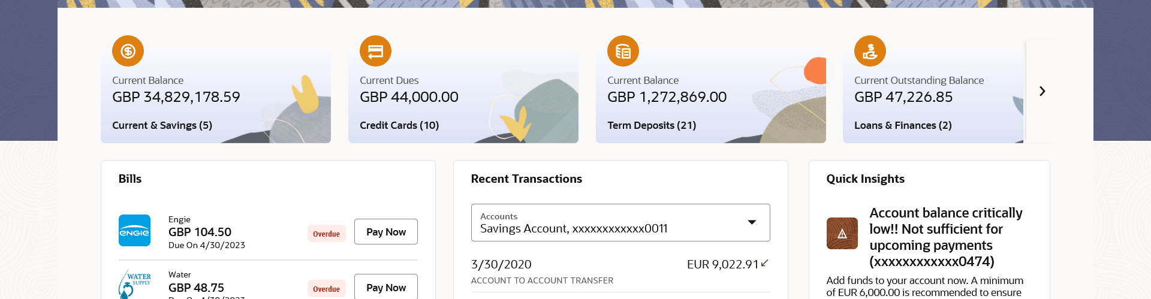Open Current & Savings (5) card
The width and height of the screenshot is (1151, 299).
tap(162, 125)
